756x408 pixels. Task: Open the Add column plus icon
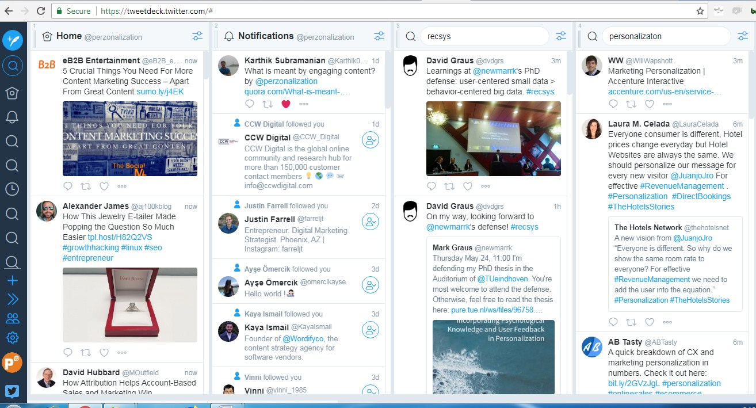click(x=12, y=281)
